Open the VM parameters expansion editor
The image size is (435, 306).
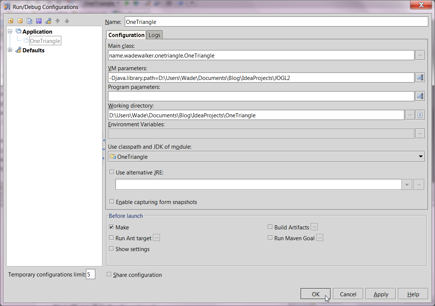coord(420,77)
